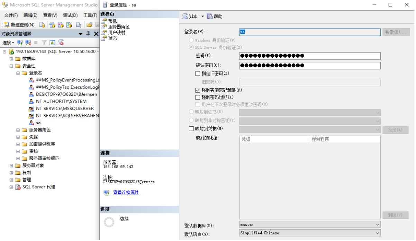Expand the 服务器角色 tree node

[x=18, y=130]
